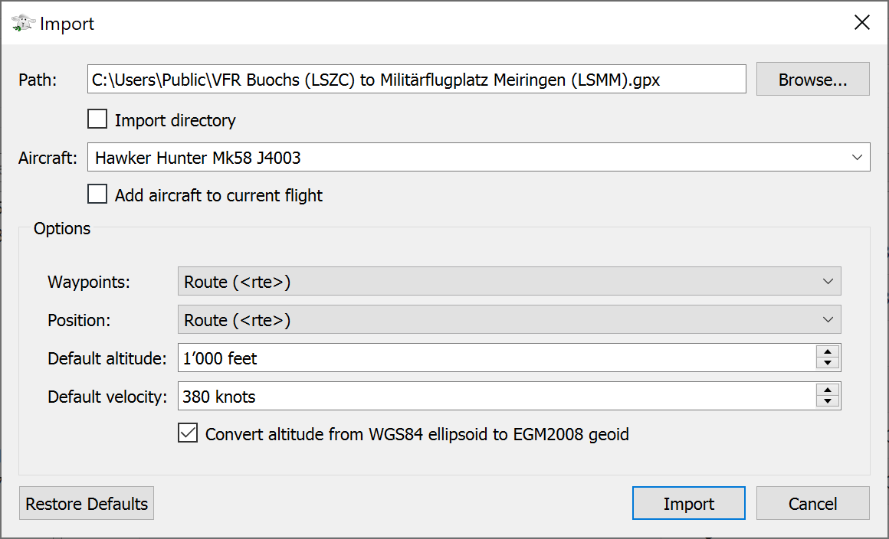Image resolution: width=889 pixels, height=539 pixels.
Task: Increase Default velocity with up arrow
Action: coord(828,390)
